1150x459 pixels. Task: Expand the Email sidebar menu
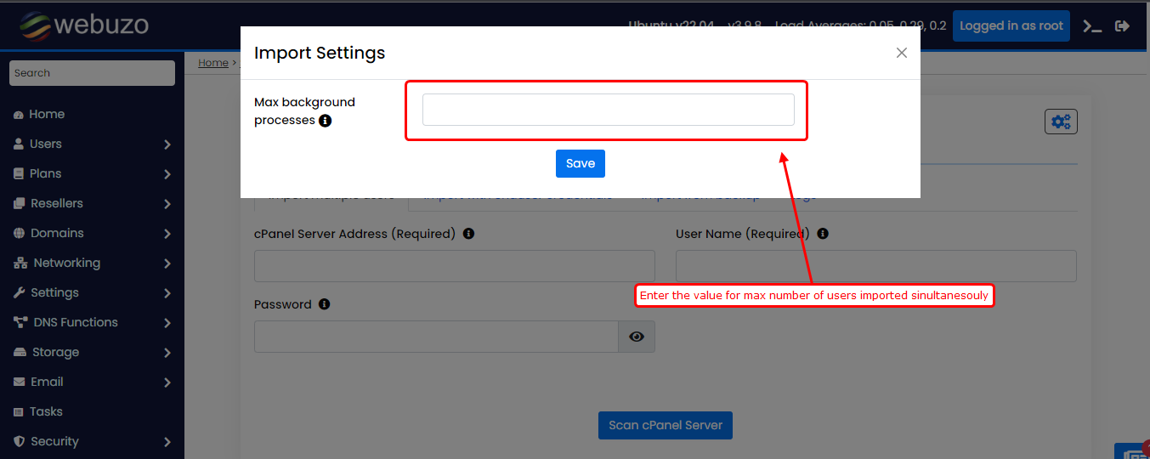pyautogui.click(x=93, y=382)
